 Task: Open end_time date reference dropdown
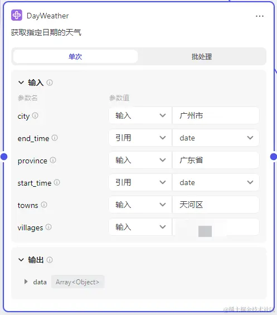pos(216,138)
